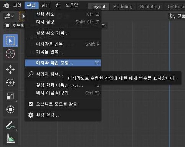Open 기록을 반복 (Repeat History)
This screenshot has height=147, width=185.
pos(63,52)
